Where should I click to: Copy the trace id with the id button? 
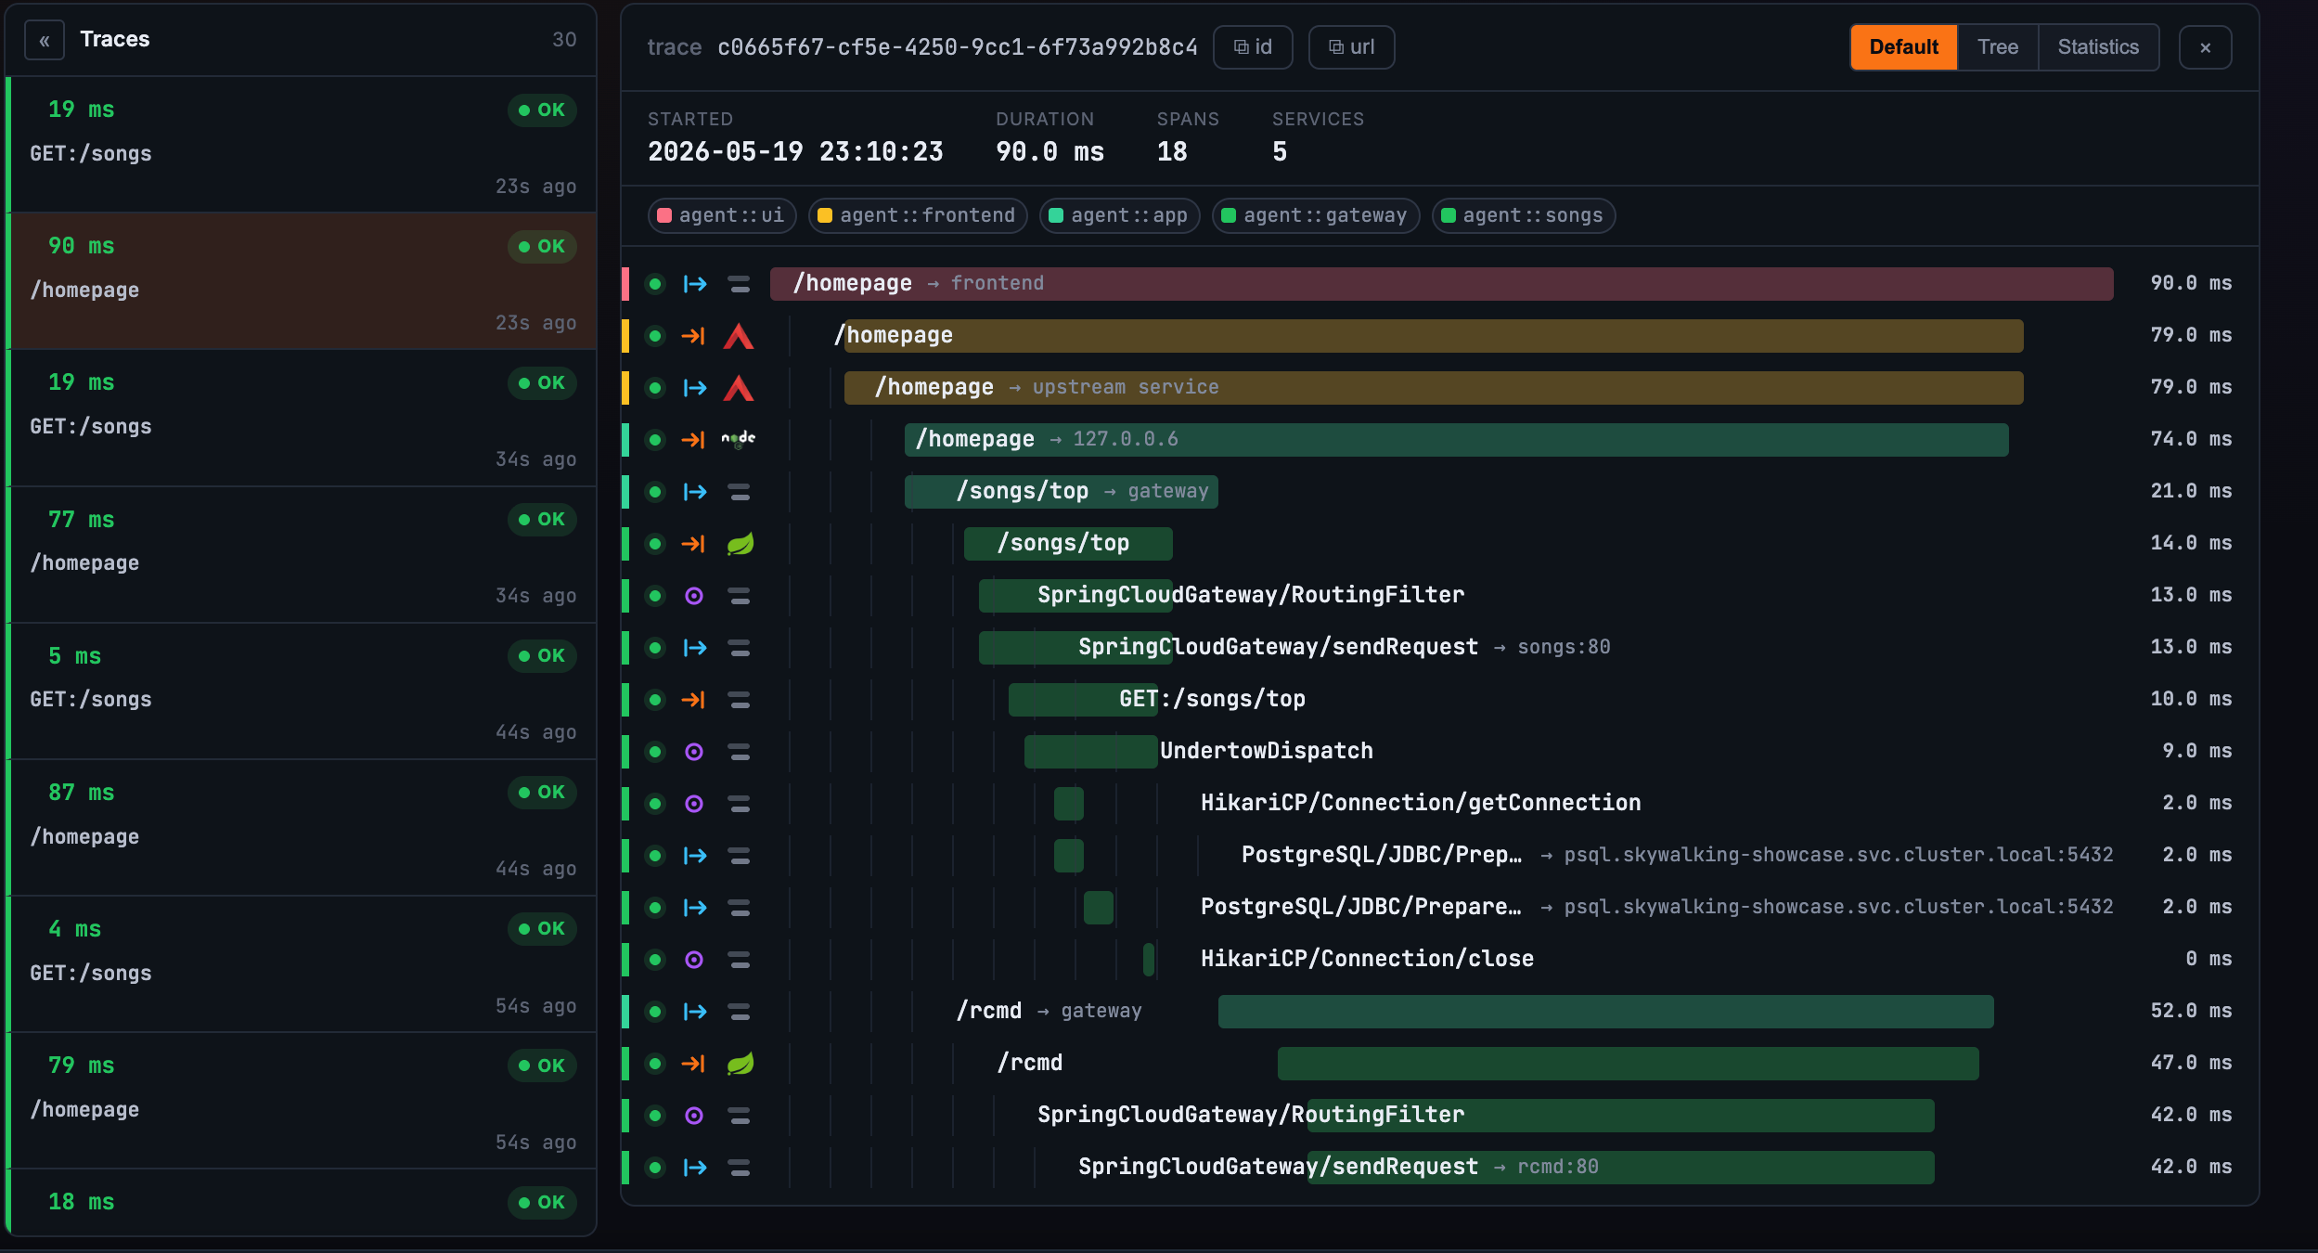pyautogui.click(x=1253, y=47)
